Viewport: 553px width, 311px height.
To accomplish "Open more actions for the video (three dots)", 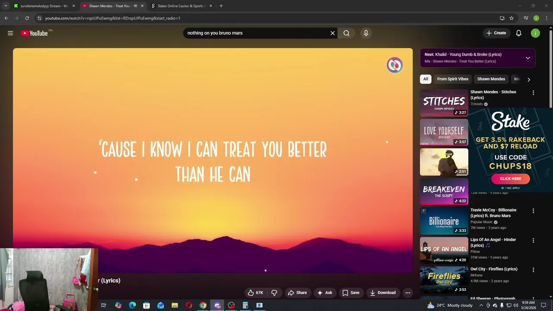I will 407,292.
